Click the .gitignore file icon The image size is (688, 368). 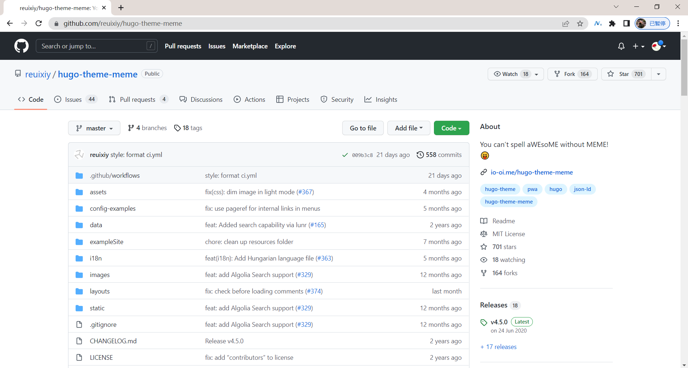[79, 325]
